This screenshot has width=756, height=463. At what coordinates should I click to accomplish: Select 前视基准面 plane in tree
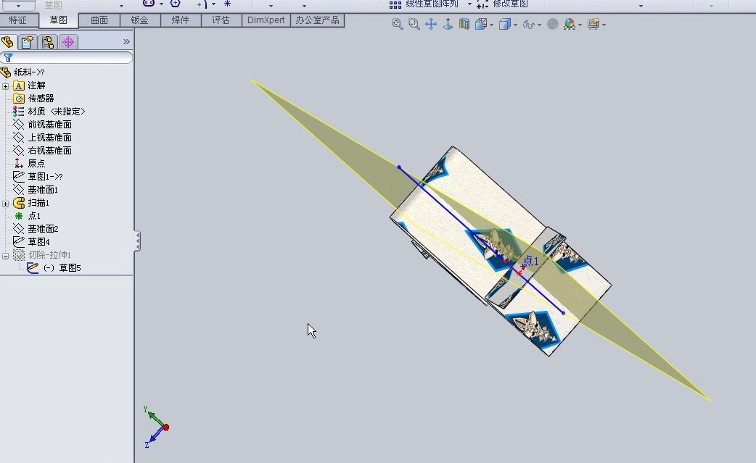point(49,124)
